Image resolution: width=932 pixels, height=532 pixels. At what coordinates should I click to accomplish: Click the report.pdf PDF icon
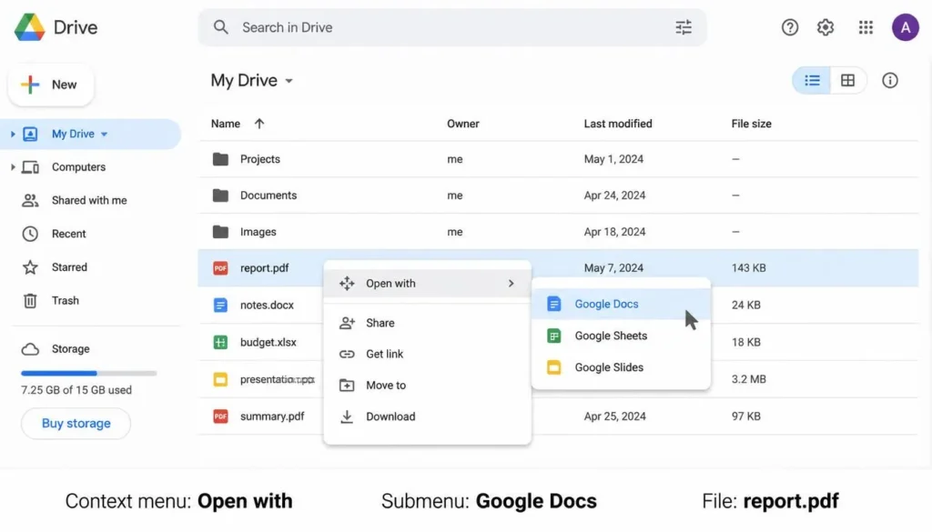click(220, 268)
